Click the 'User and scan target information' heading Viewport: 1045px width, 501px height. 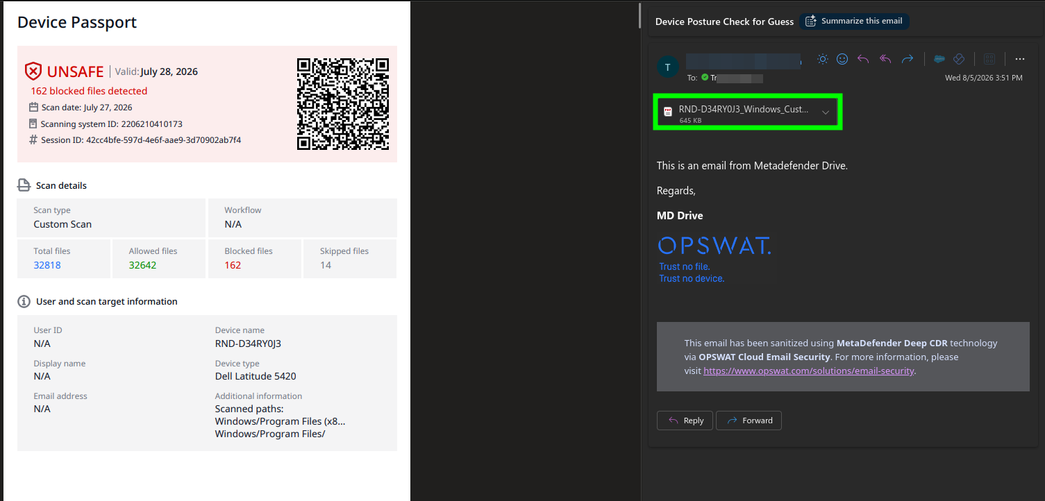tap(107, 302)
